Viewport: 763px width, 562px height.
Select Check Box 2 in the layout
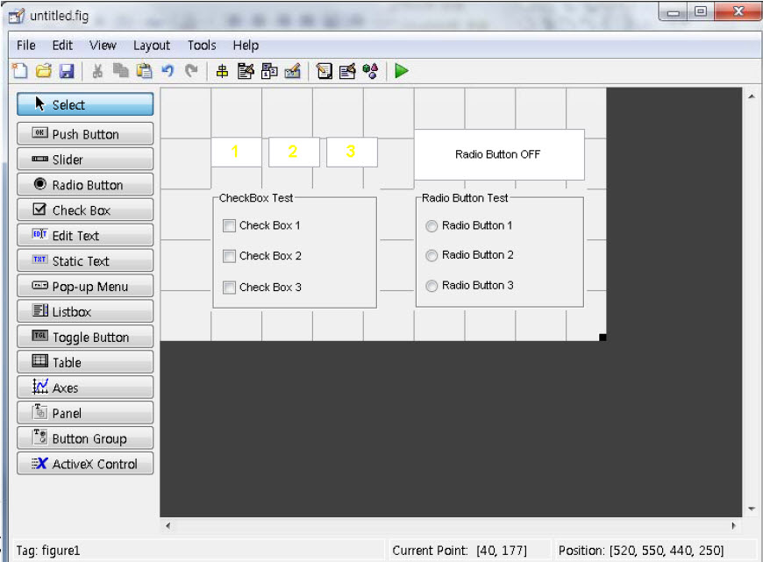(x=262, y=256)
